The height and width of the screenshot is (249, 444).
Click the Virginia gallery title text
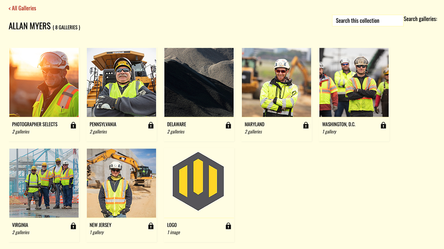pyautogui.click(x=20, y=225)
